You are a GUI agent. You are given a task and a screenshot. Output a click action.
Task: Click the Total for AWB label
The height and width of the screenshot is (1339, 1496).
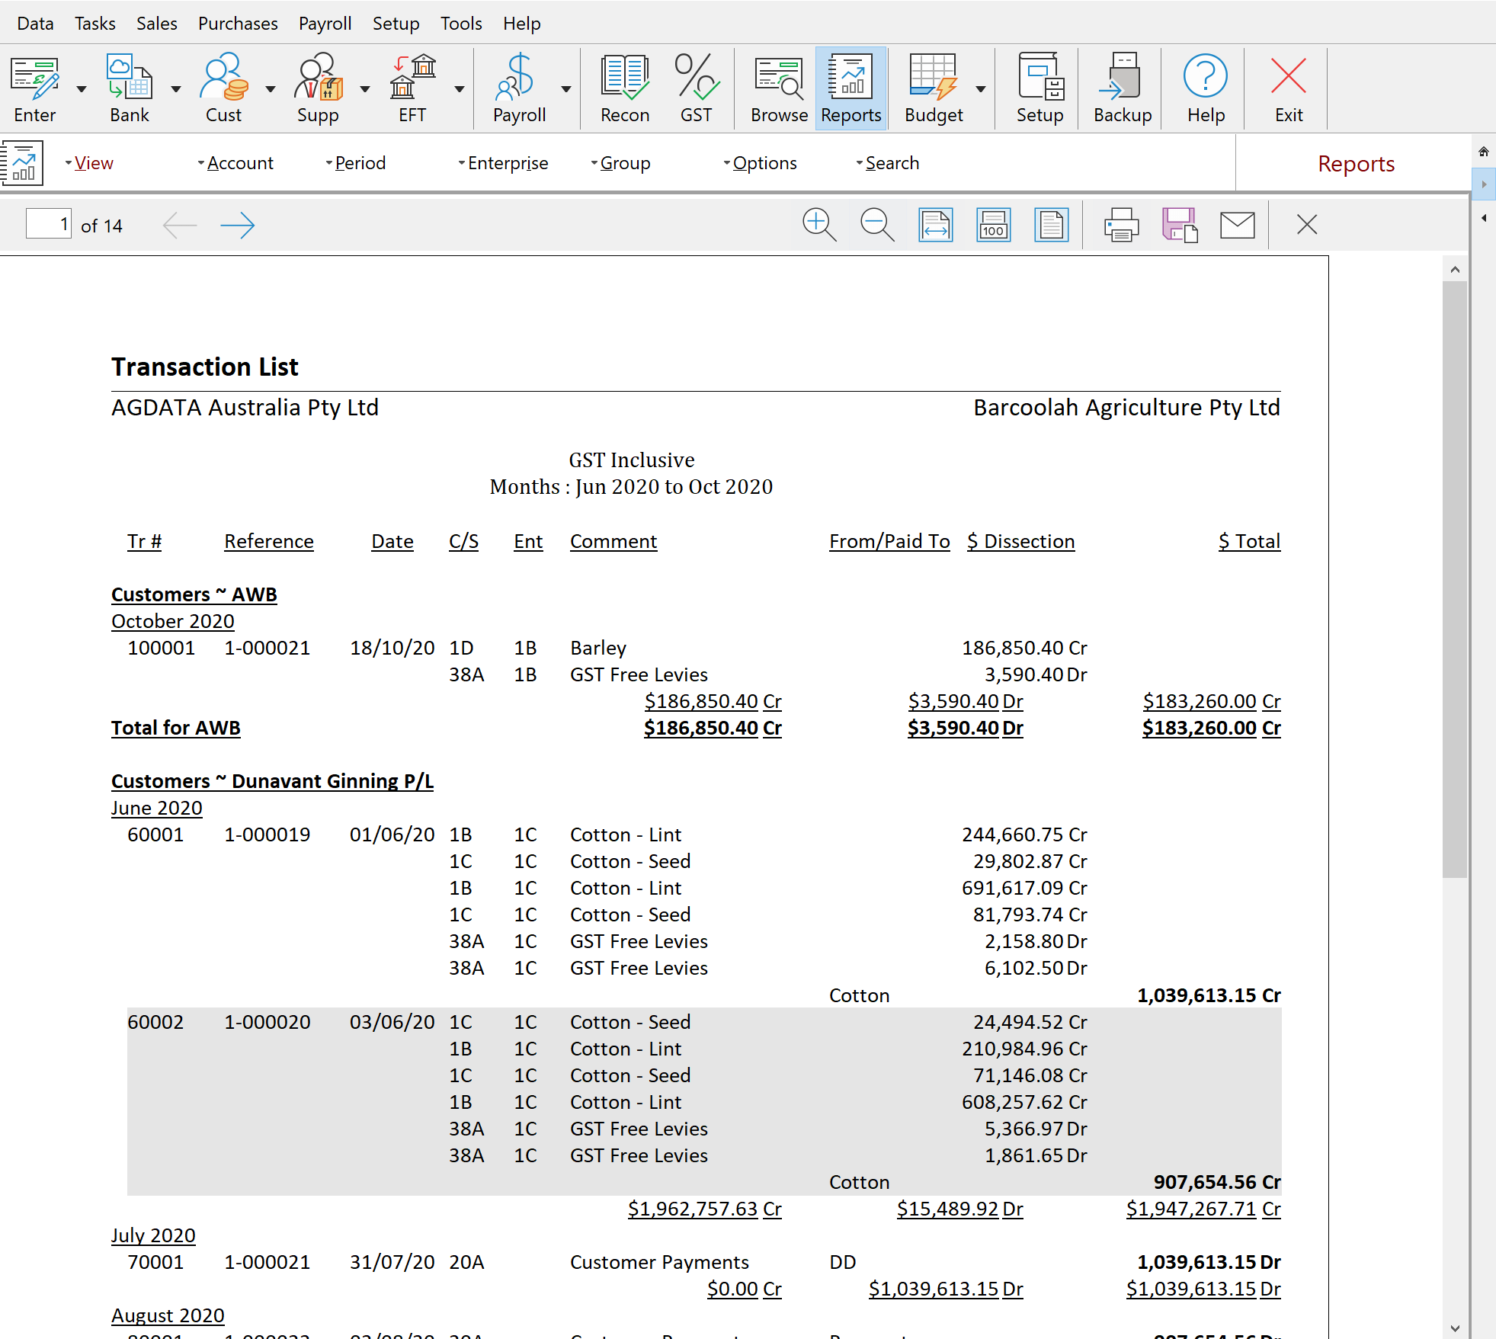176,728
